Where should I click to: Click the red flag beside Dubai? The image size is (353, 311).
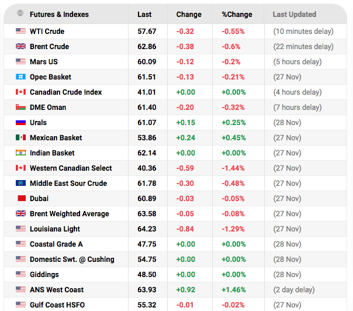click(x=22, y=198)
